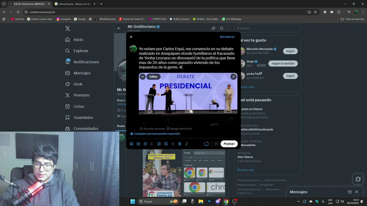Add a poll icon in composer

click(152, 144)
